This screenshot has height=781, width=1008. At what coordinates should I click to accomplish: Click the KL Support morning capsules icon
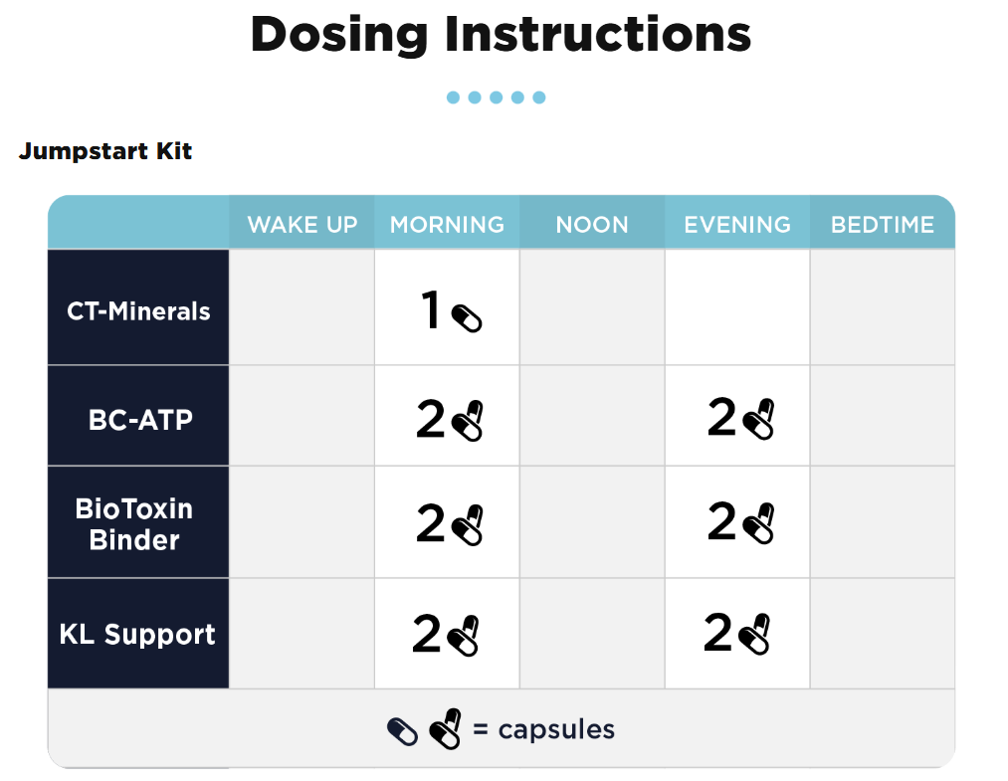[464, 635]
